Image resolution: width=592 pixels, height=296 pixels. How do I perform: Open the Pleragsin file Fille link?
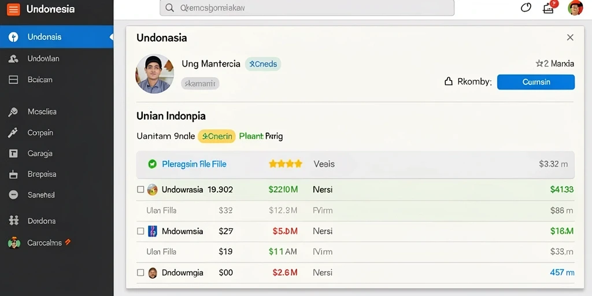[194, 164]
